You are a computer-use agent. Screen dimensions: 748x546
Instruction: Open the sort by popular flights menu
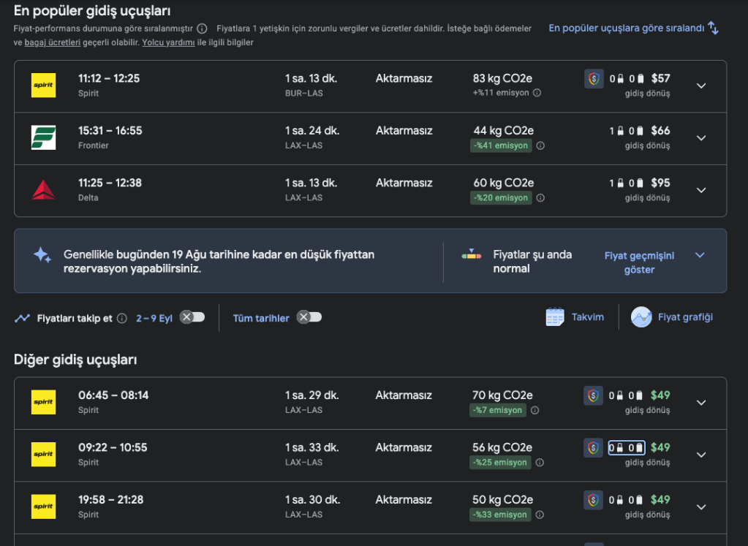pos(633,29)
